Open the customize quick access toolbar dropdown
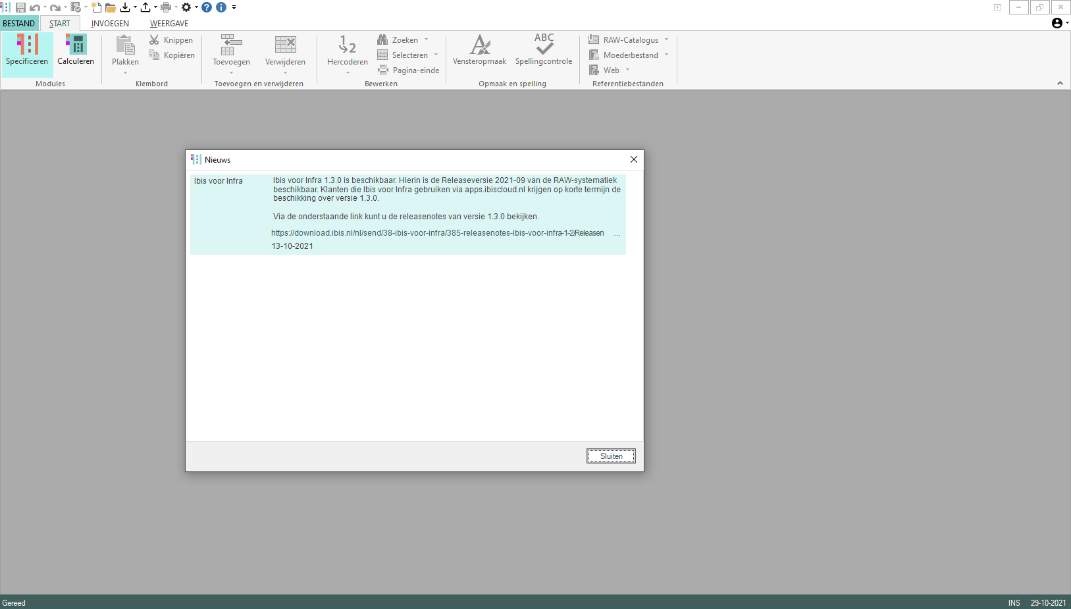 pos(234,7)
